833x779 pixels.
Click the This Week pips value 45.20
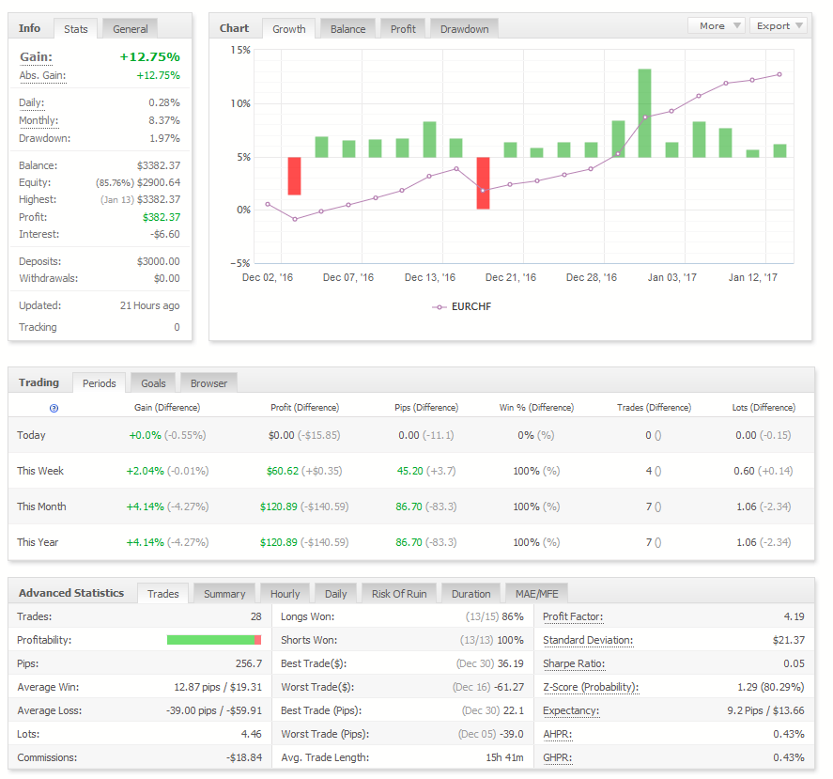tap(410, 471)
